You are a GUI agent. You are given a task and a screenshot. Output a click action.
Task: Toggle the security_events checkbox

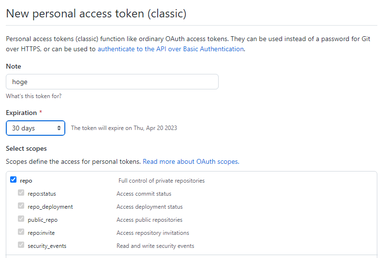(21, 245)
